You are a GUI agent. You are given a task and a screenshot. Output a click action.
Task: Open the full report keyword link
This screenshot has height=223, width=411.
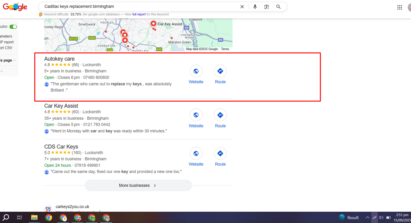pos(139,14)
